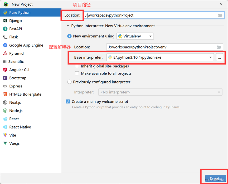Choose Scientific project type
228x184 pixels.
coord(31,62)
